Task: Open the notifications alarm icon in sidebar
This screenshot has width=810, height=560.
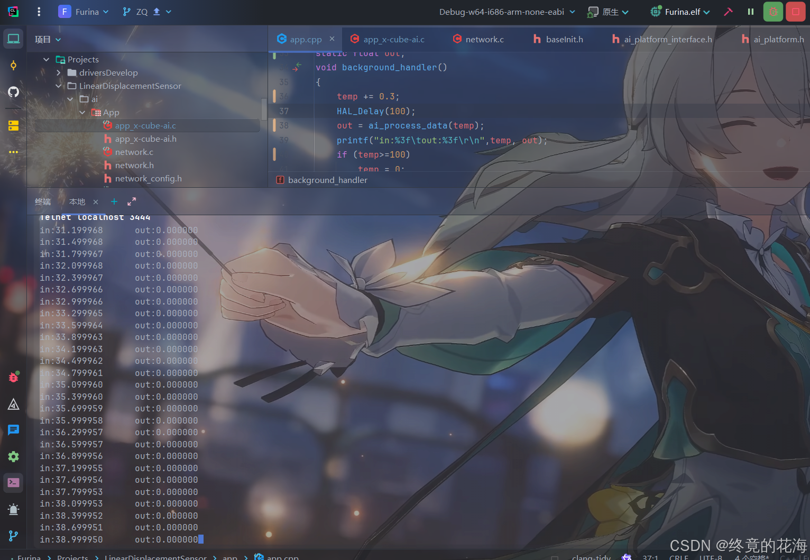Action: (13, 509)
